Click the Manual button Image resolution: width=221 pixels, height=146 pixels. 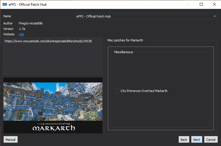click(11, 139)
